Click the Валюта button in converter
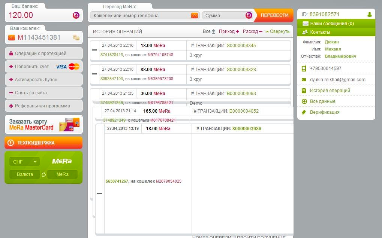 click(x=25, y=174)
